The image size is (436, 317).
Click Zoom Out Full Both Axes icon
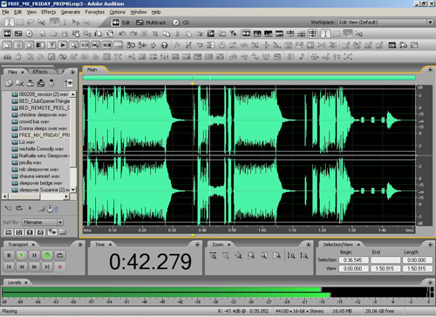(x=239, y=256)
